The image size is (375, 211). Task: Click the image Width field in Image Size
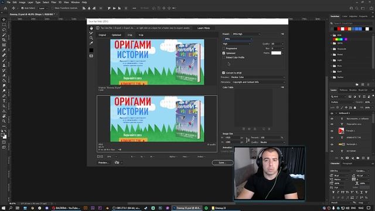coord(232,138)
